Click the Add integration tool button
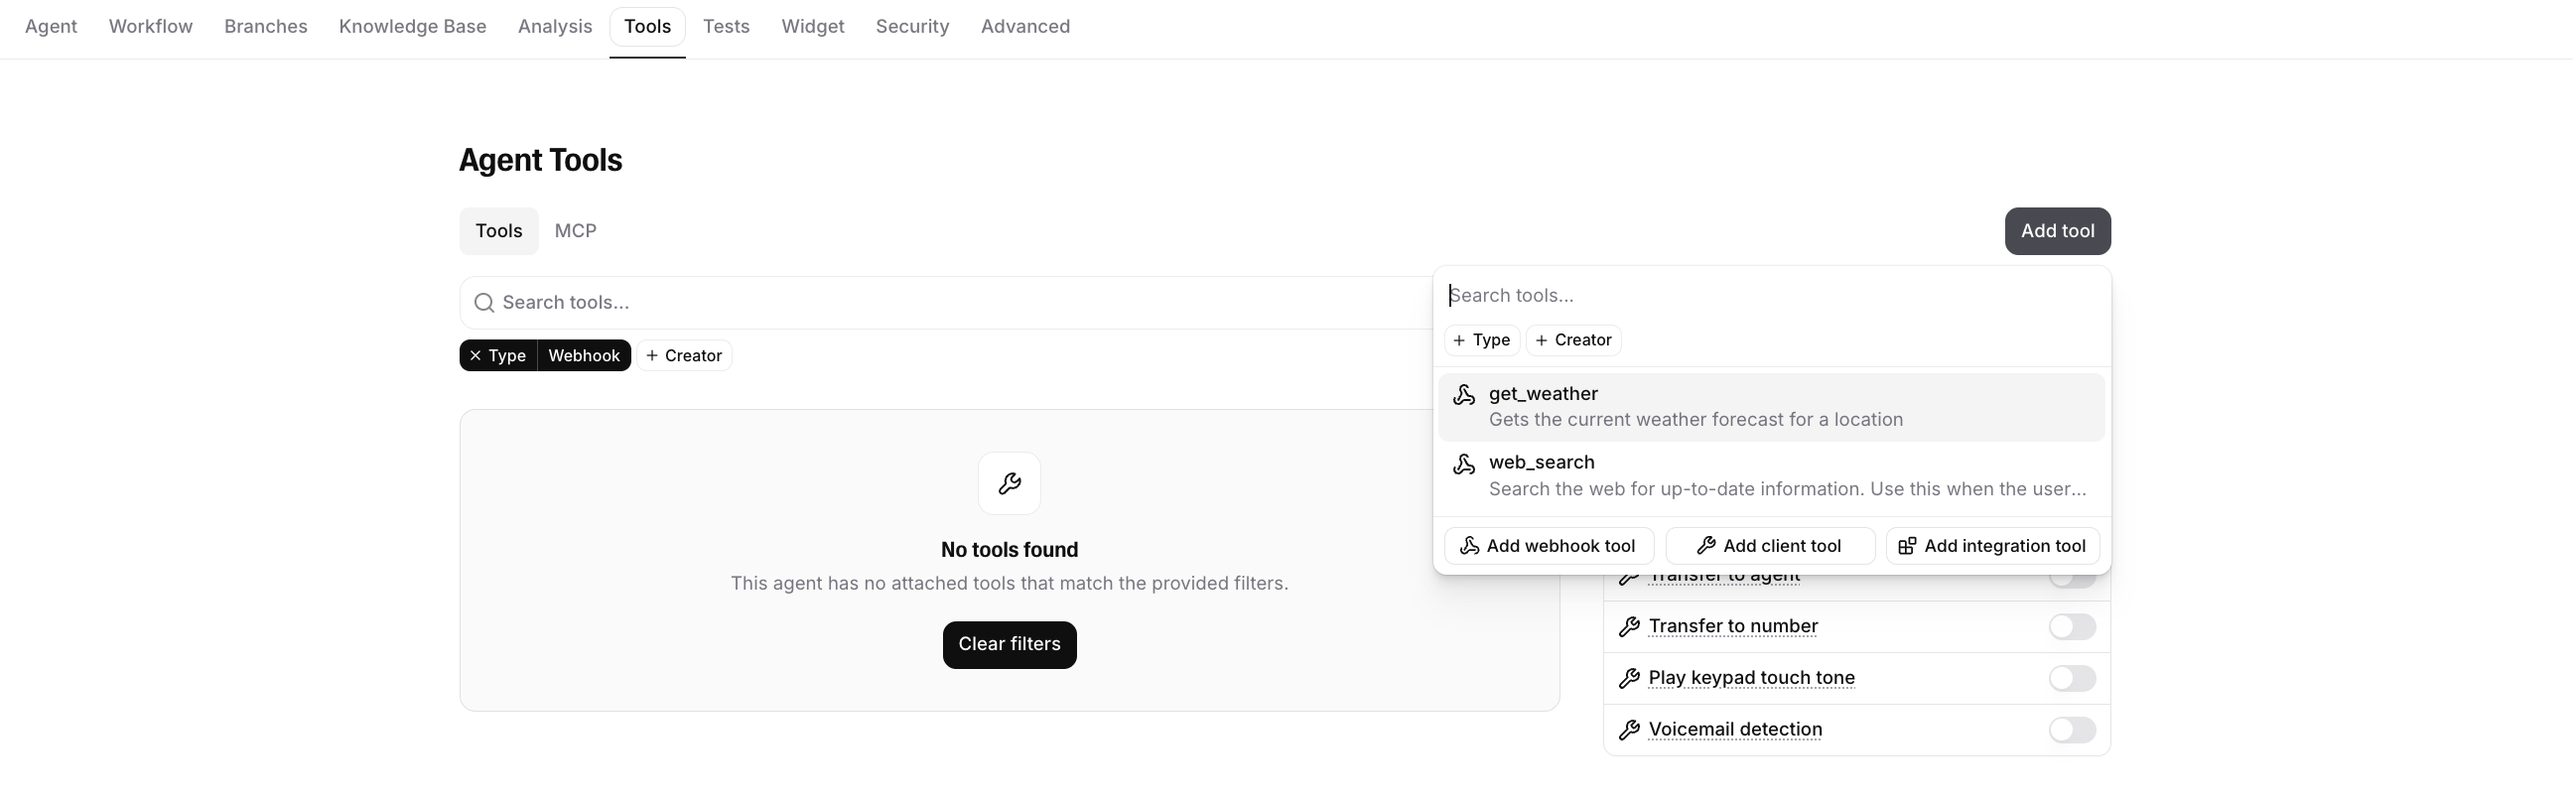The height and width of the screenshot is (804, 2573). pos(1991,546)
